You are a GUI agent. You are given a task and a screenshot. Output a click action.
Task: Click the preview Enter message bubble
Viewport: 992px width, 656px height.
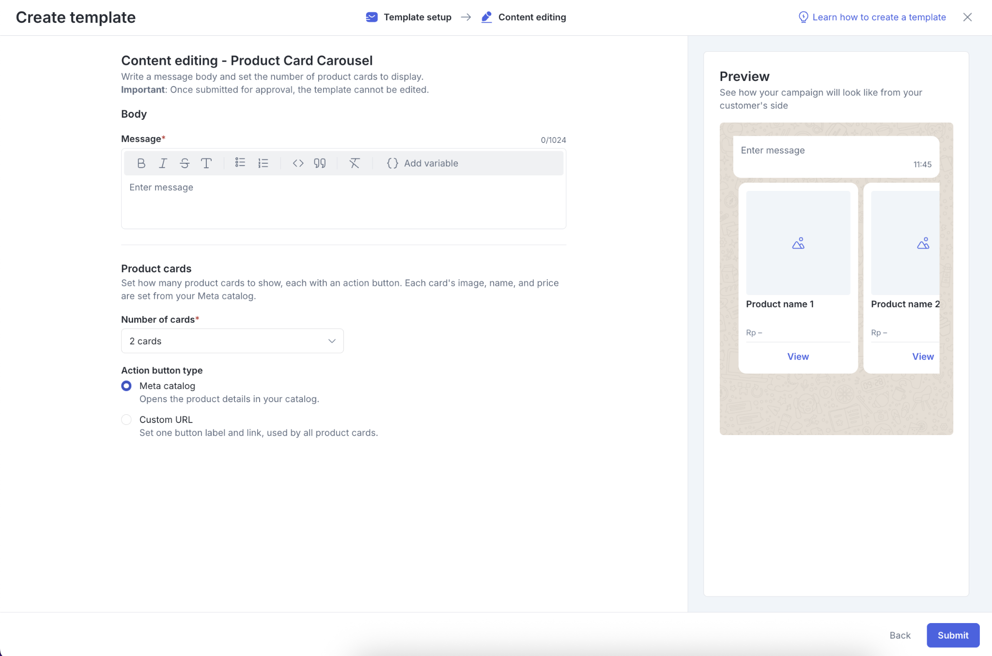coord(836,156)
